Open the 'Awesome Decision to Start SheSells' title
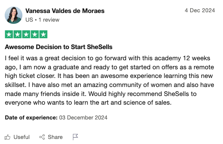The height and width of the screenshot is (144, 223). [x=58, y=47]
